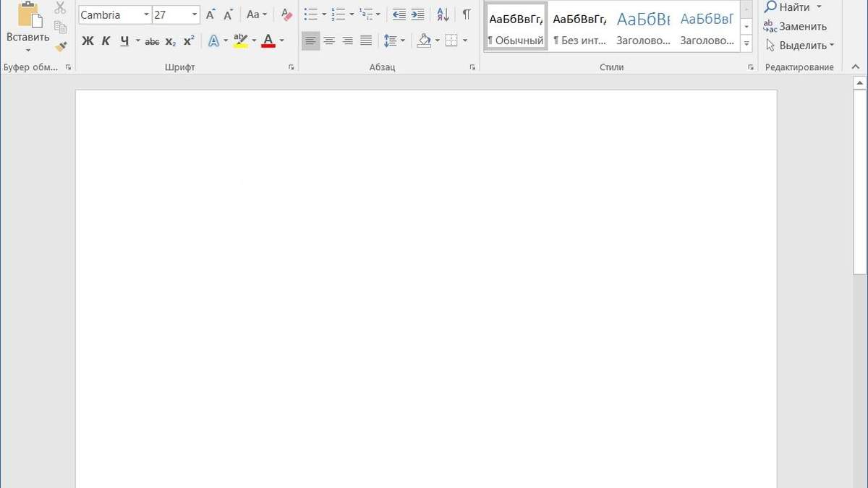
Task: Increase font size with the larger A
Action: pos(210,14)
